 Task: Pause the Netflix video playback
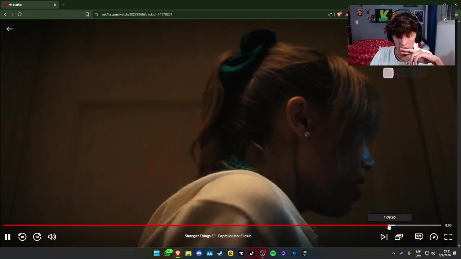[8, 237]
